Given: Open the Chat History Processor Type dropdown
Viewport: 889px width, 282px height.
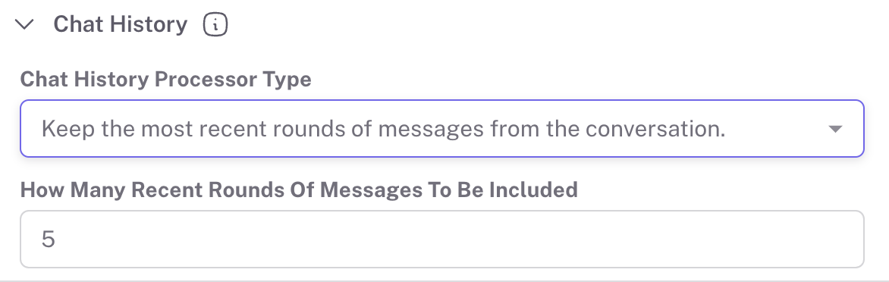Looking at the screenshot, I should point(442,129).
